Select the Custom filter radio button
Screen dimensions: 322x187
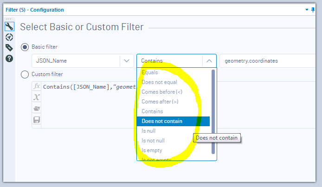[25, 74]
